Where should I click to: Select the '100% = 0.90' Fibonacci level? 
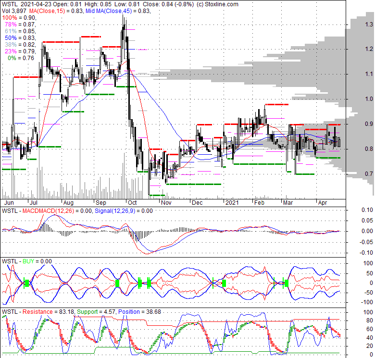19,18
